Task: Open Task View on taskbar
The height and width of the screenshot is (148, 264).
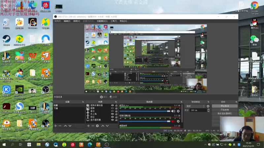Action: point(20,144)
